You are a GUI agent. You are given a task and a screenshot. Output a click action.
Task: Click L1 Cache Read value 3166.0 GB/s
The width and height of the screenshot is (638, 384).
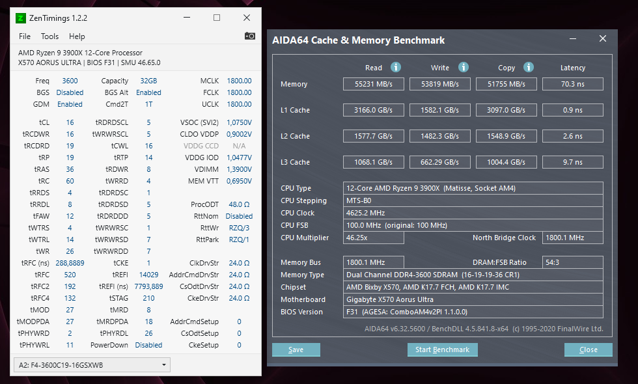[374, 110]
